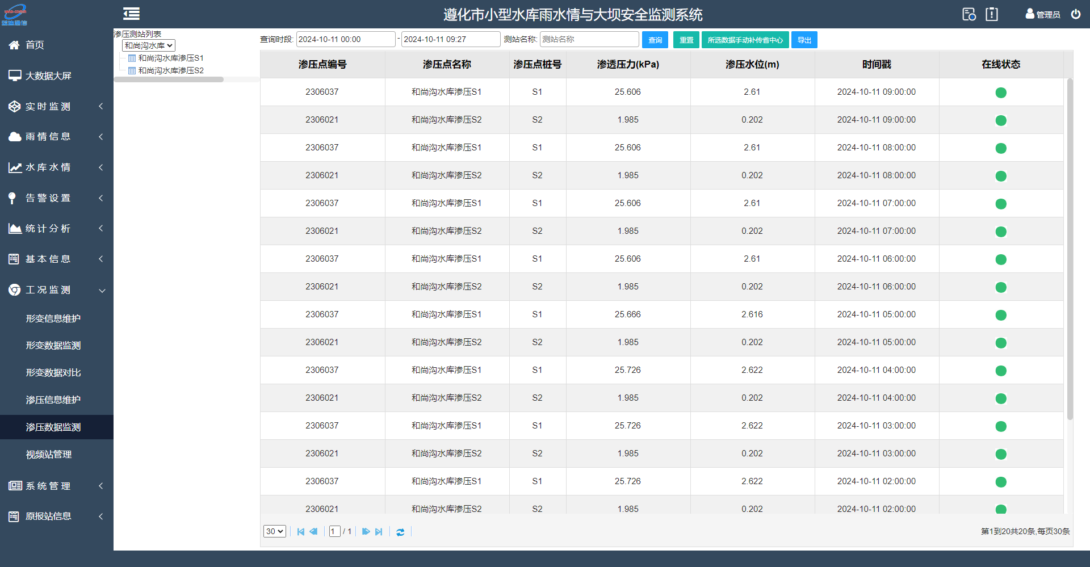Go to next page pagination icon
This screenshot has width=1090, height=567.
coord(366,532)
